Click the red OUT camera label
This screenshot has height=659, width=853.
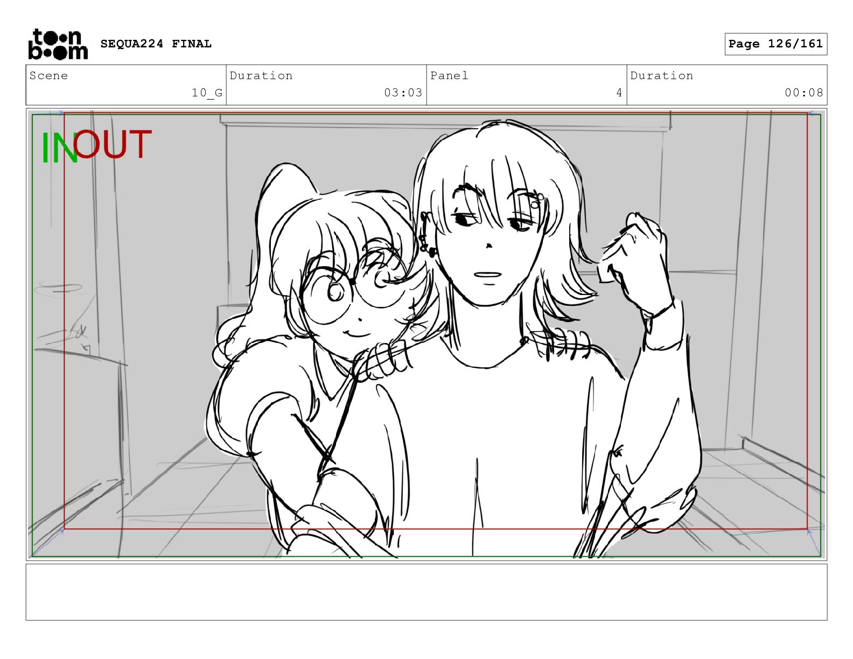pos(113,144)
